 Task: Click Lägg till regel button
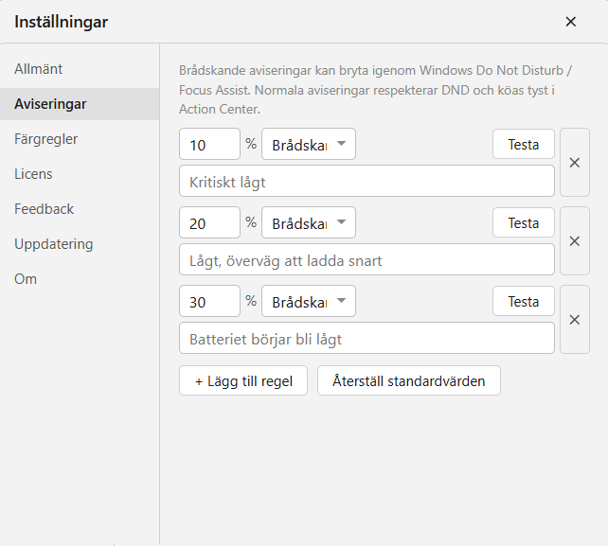243,380
